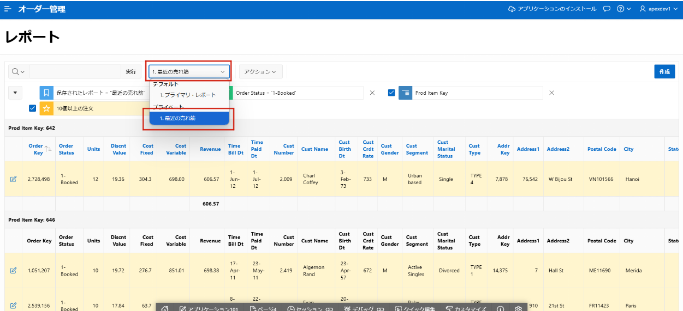Click the W Bijou St address cell
683x311 pixels.
[x=561, y=179]
